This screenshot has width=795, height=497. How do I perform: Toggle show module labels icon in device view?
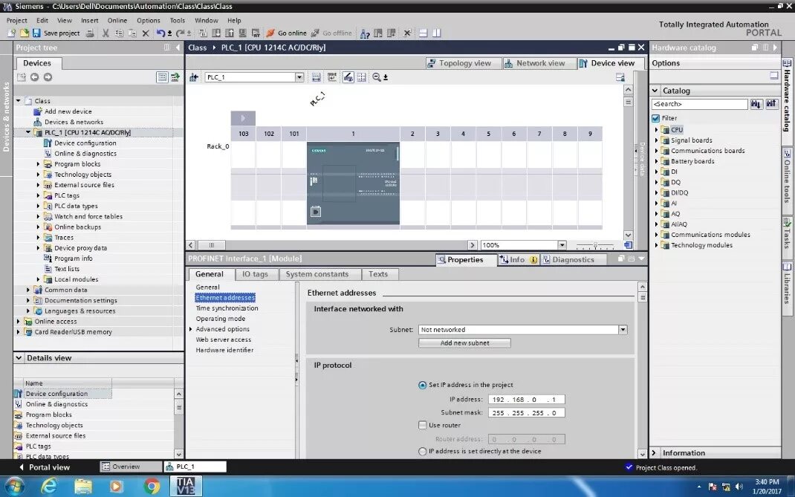click(331, 77)
